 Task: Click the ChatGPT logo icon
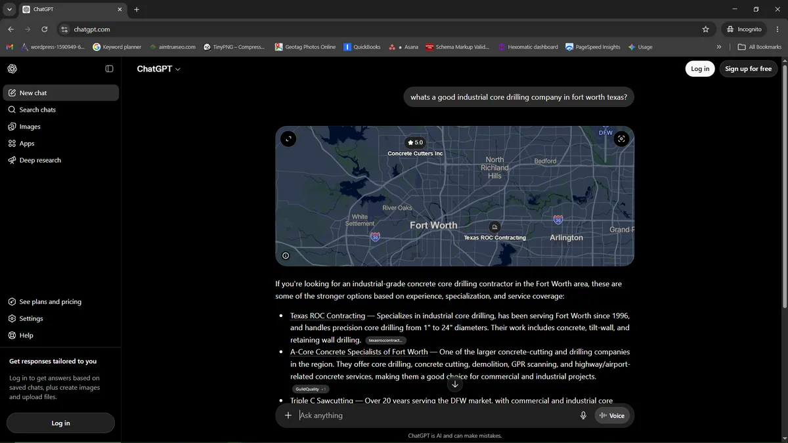(12, 69)
